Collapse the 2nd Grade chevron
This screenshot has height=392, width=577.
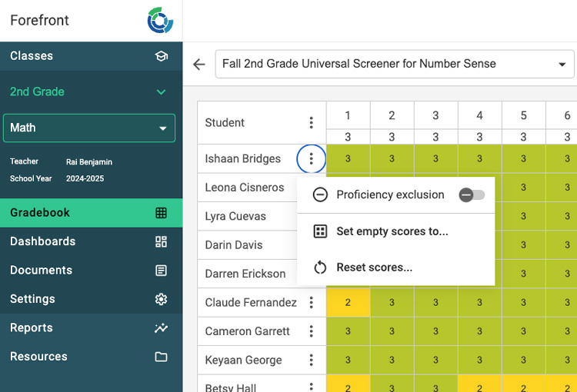(x=162, y=92)
